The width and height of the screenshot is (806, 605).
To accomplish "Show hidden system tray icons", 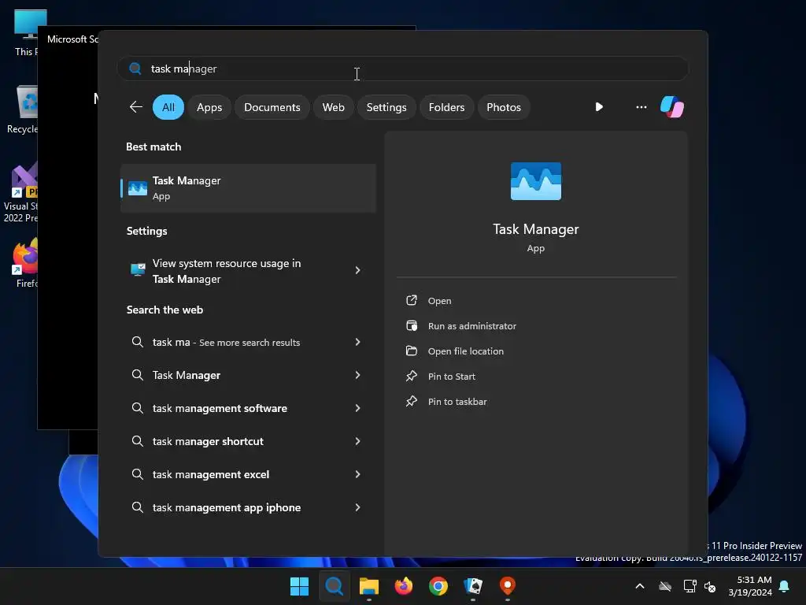I will (639, 586).
